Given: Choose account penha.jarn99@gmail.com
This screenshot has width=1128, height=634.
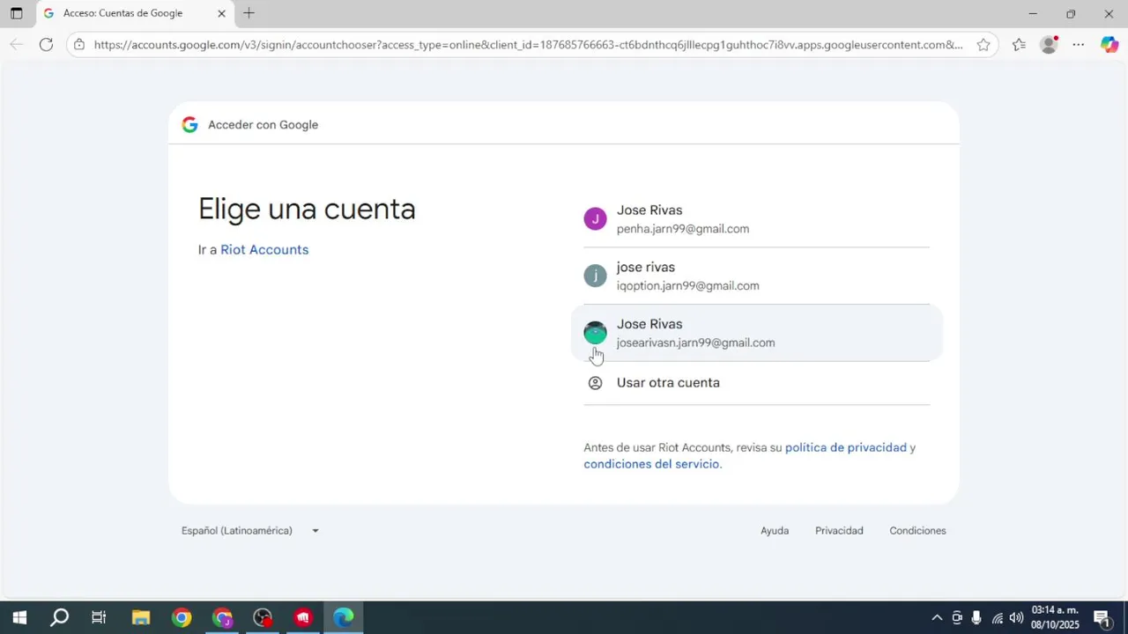Looking at the screenshot, I should [756, 219].
